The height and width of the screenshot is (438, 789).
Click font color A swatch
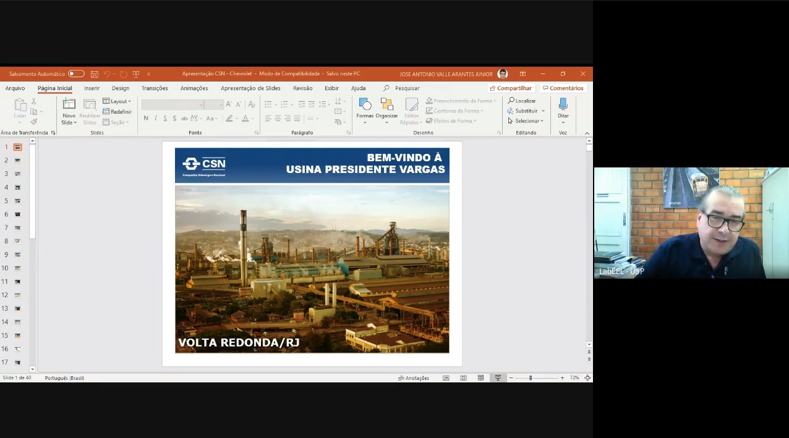pyautogui.click(x=245, y=119)
